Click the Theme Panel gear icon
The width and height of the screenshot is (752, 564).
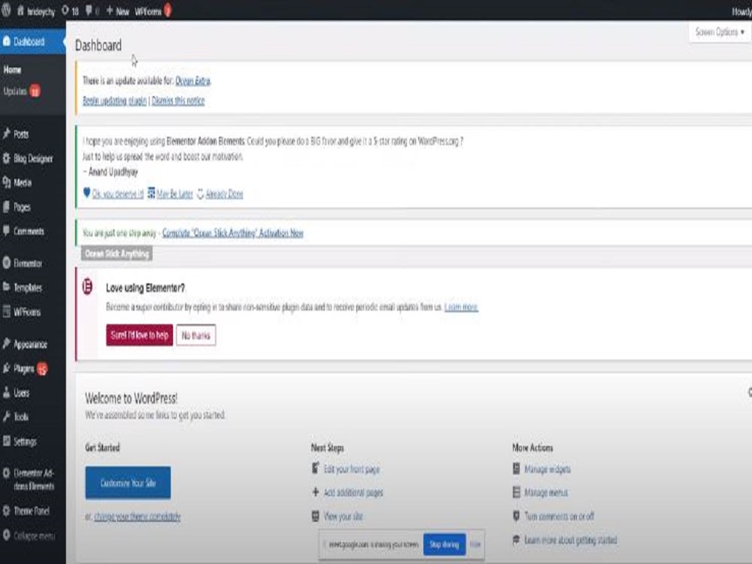tap(6, 511)
